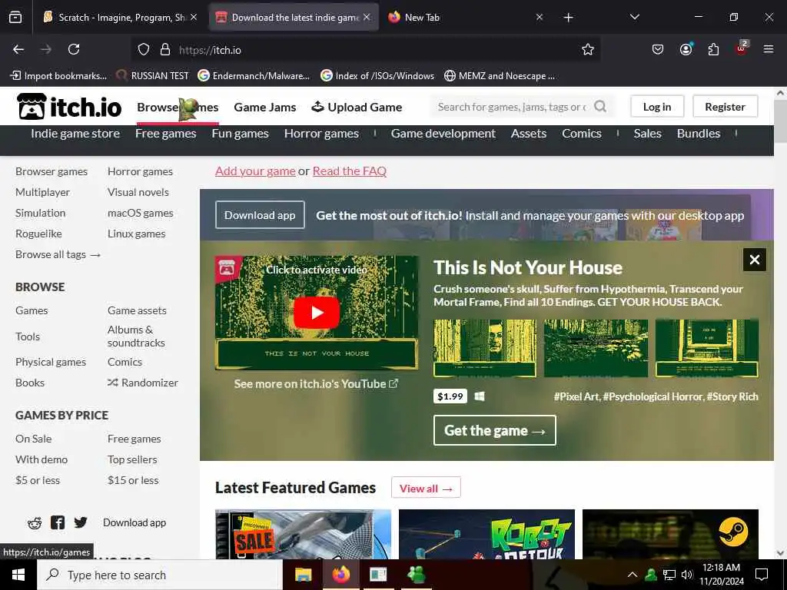Viewport: 787px width, 590px height.
Task: Open Indie game store link
Action: (75, 134)
